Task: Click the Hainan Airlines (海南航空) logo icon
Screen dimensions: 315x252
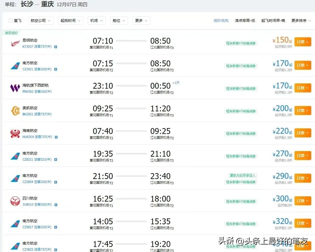Action: tap(15, 133)
